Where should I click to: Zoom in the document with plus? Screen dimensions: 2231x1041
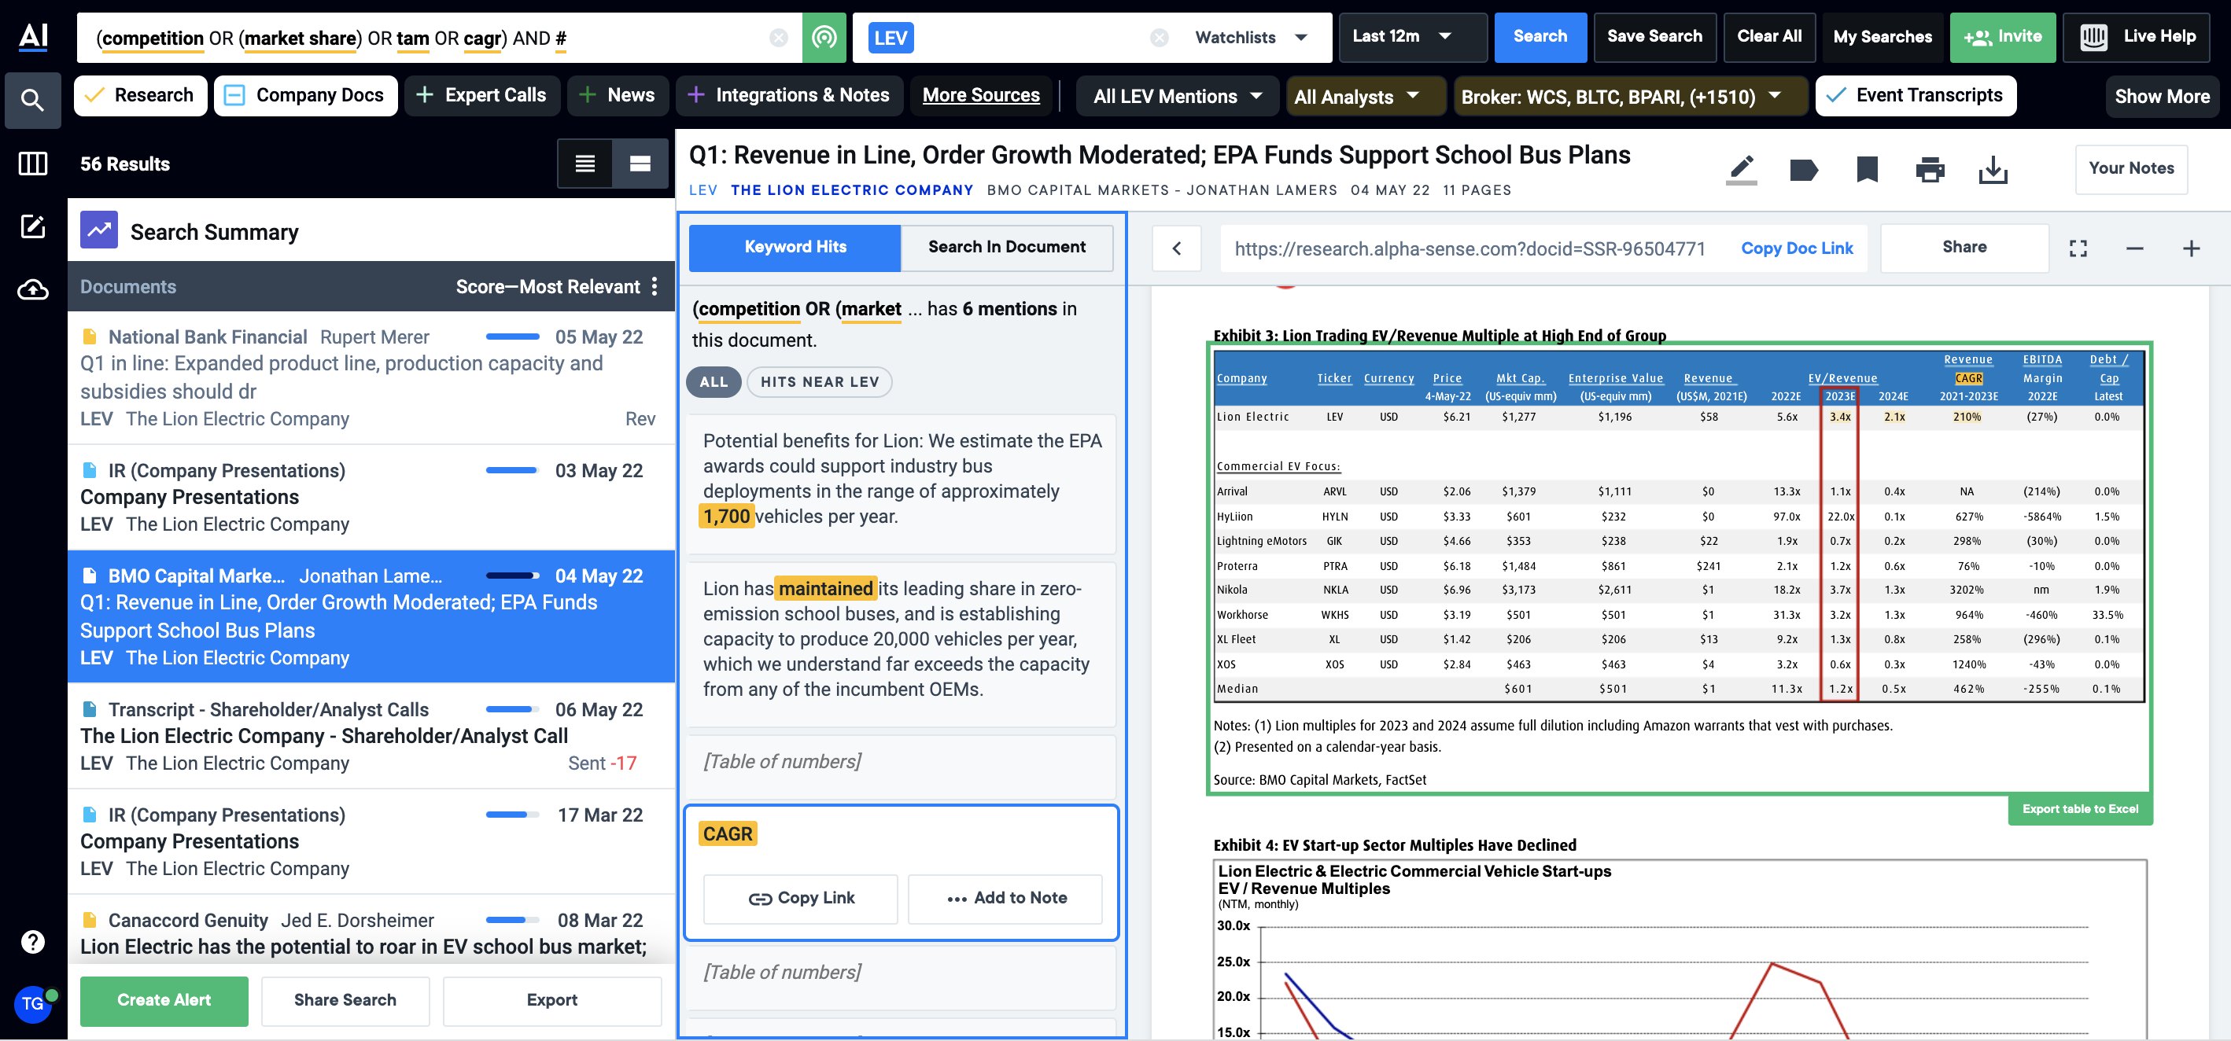(x=2191, y=248)
